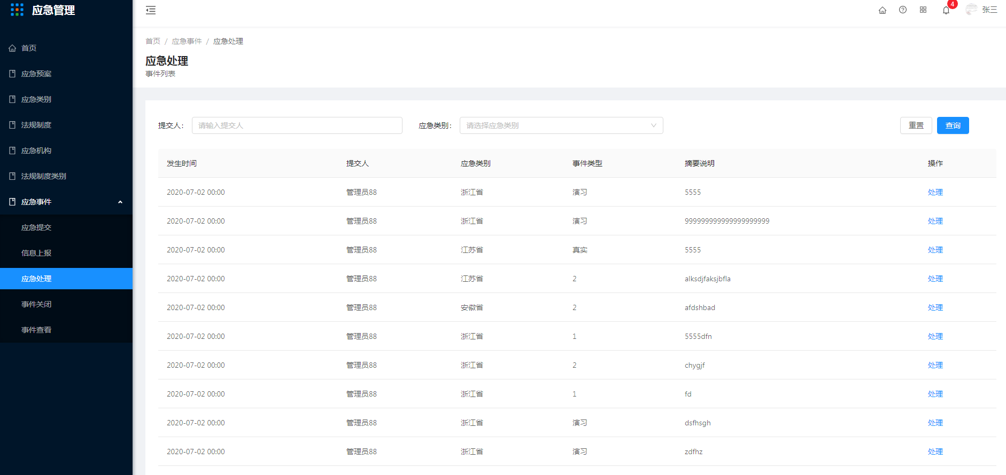Click the 提交人 column header
This screenshot has height=475, width=1006.
(358, 163)
